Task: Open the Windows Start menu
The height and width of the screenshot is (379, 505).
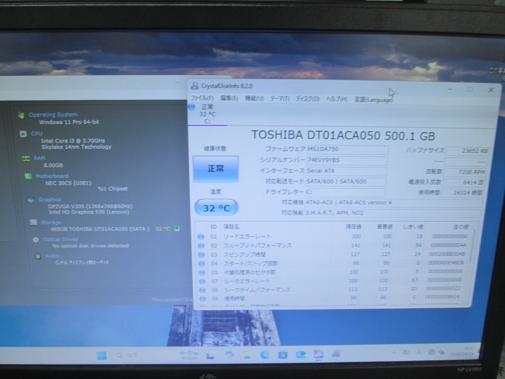Action: [102, 356]
